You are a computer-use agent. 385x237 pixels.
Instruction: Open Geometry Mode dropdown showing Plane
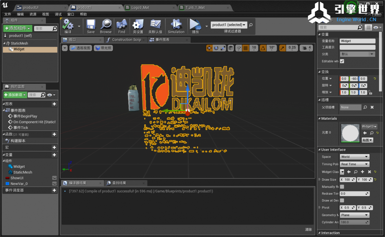354,215
